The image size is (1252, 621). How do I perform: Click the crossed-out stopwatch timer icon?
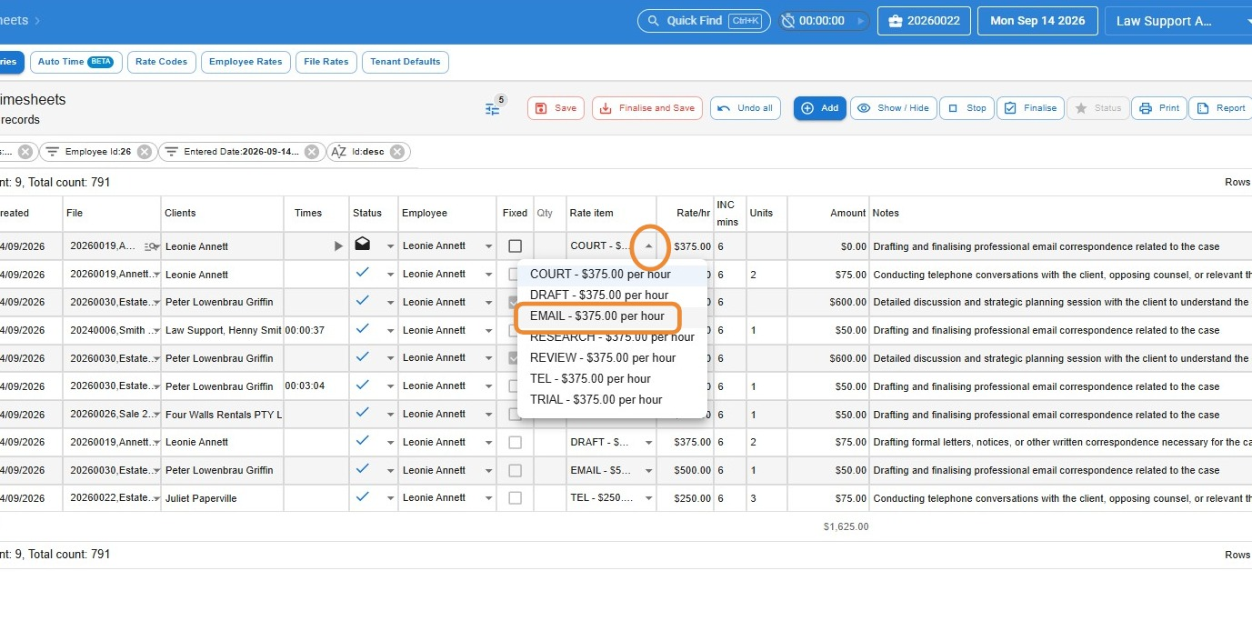click(x=788, y=21)
